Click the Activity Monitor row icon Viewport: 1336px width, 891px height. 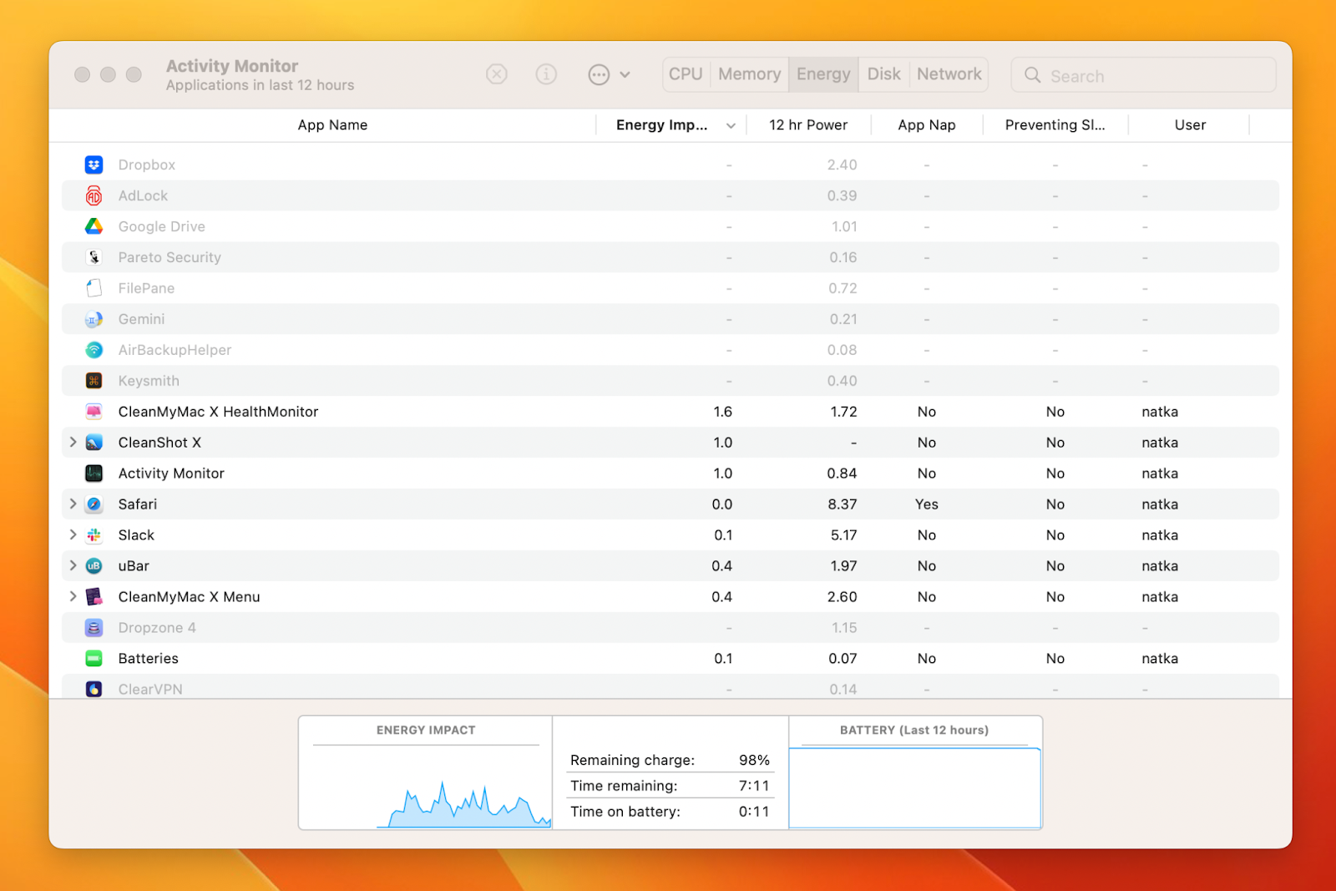coord(94,473)
